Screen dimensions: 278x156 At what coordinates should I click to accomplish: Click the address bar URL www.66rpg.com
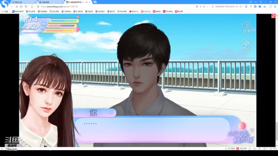59,7
